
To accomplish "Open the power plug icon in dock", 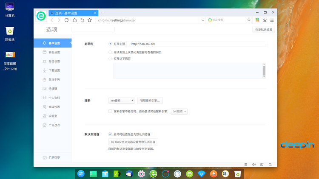I will [189, 174].
